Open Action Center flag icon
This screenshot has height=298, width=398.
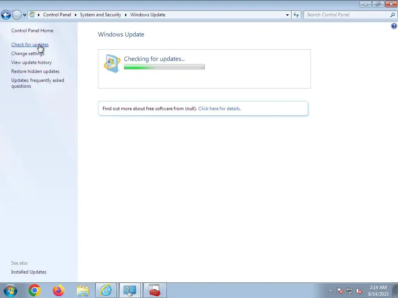(340, 291)
